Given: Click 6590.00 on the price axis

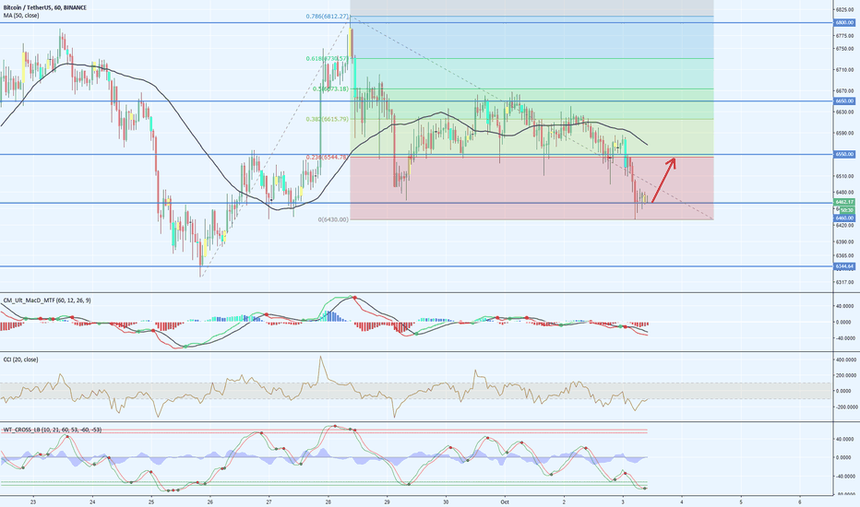Looking at the screenshot, I should [845, 133].
